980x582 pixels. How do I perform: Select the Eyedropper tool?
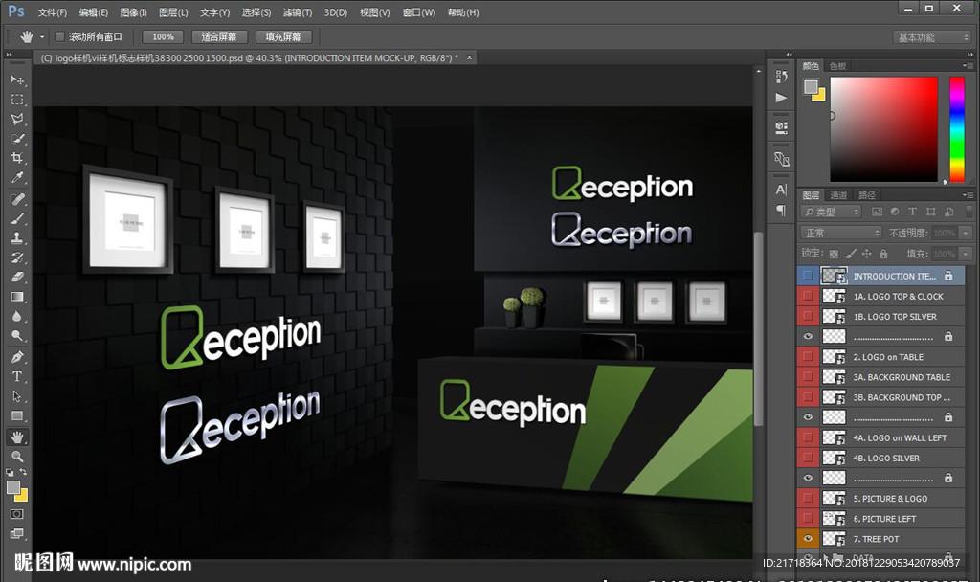pyautogui.click(x=17, y=177)
